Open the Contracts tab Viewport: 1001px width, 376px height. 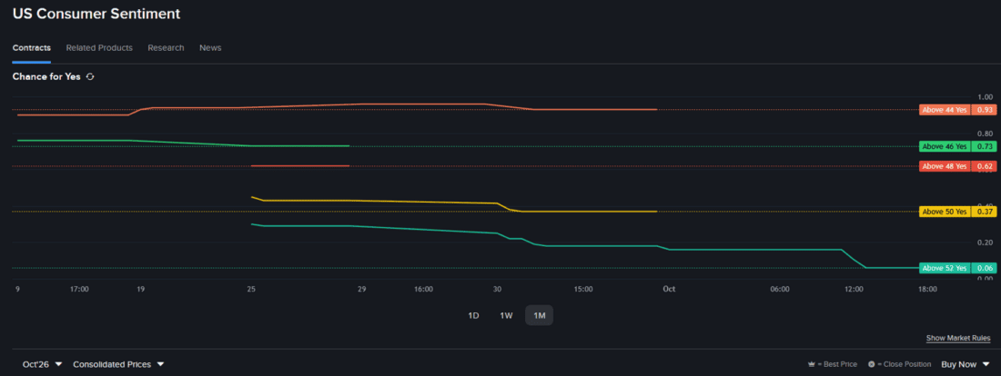(31, 48)
